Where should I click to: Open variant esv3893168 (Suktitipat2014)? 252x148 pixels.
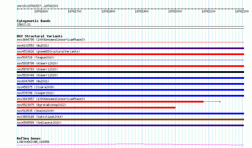(40, 117)
